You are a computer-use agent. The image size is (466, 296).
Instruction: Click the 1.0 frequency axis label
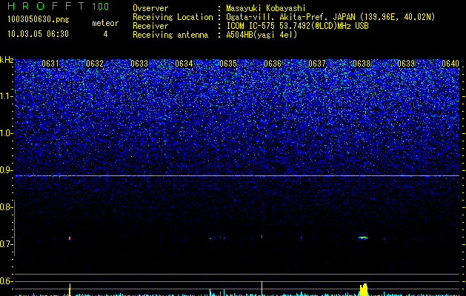point(7,133)
